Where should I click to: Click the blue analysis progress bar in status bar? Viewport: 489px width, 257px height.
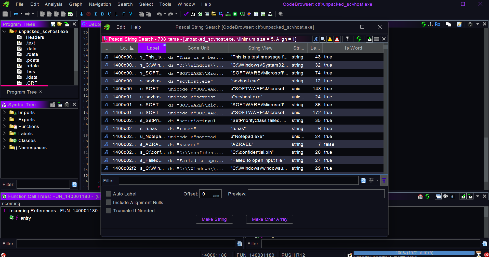pyautogui.click(x=414, y=253)
